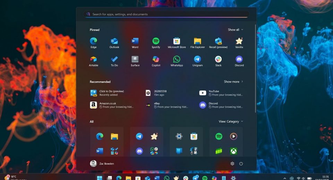Viewport: 333px width, 180px height.
Task: Show hidden system tray icons chevron
Action: click(x=285, y=178)
